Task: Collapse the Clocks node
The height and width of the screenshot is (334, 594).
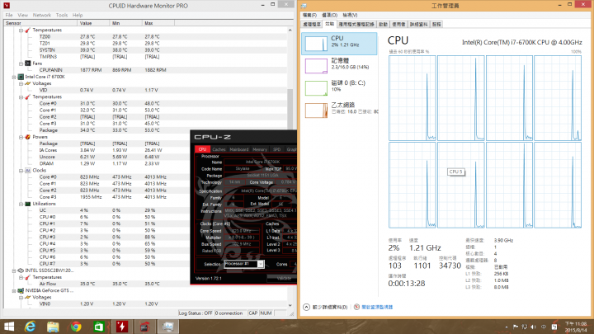Action: pyautogui.click(x=21, y=171)
